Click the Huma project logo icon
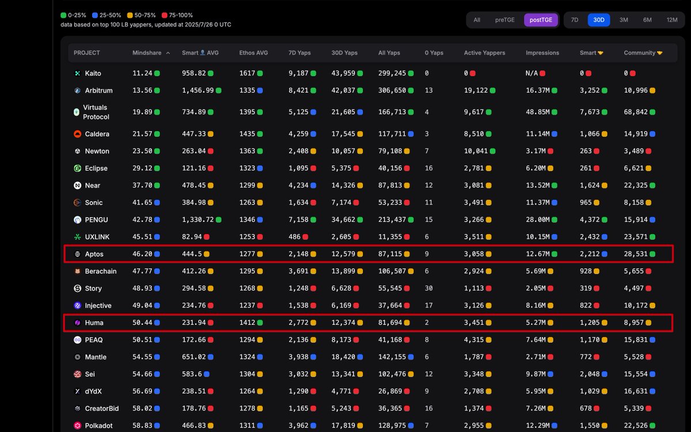This screenshot has height=432, width=691. [x=77, y=323]
